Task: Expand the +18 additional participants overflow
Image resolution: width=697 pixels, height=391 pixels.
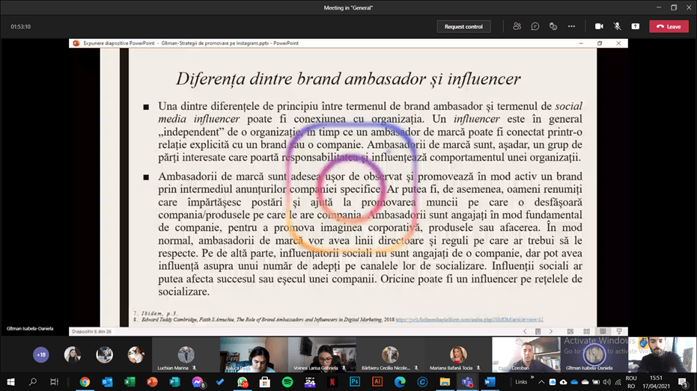Action: [40, 354]
